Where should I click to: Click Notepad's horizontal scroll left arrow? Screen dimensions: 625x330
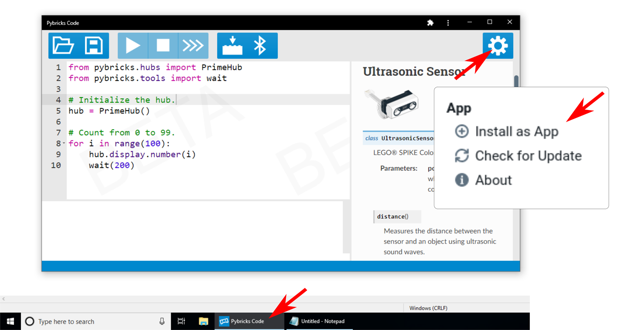tap(4, 299)
